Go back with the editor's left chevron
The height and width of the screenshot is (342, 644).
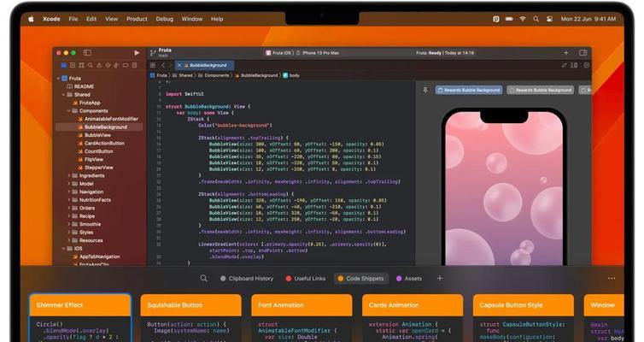tap(163, 65)
